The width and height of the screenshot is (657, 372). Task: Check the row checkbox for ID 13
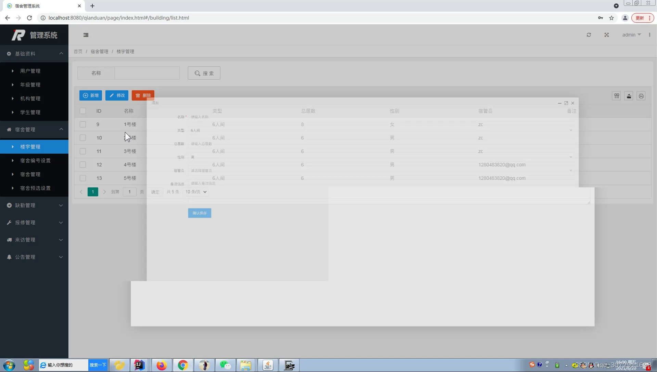pyautogui.click(x=83, y=178)
